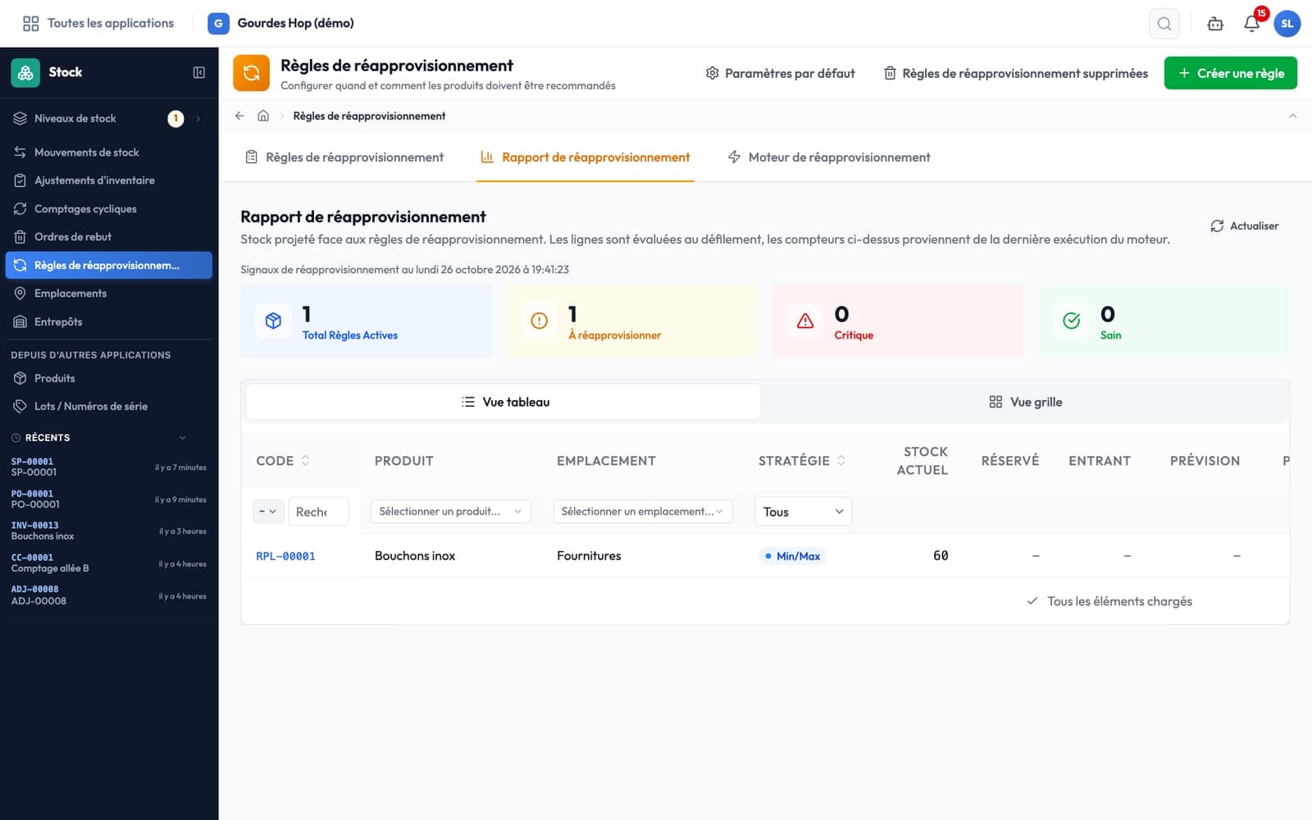Switch to Vue tableau
This screenshot has height=820, width=1312.
tap(503, 402)
